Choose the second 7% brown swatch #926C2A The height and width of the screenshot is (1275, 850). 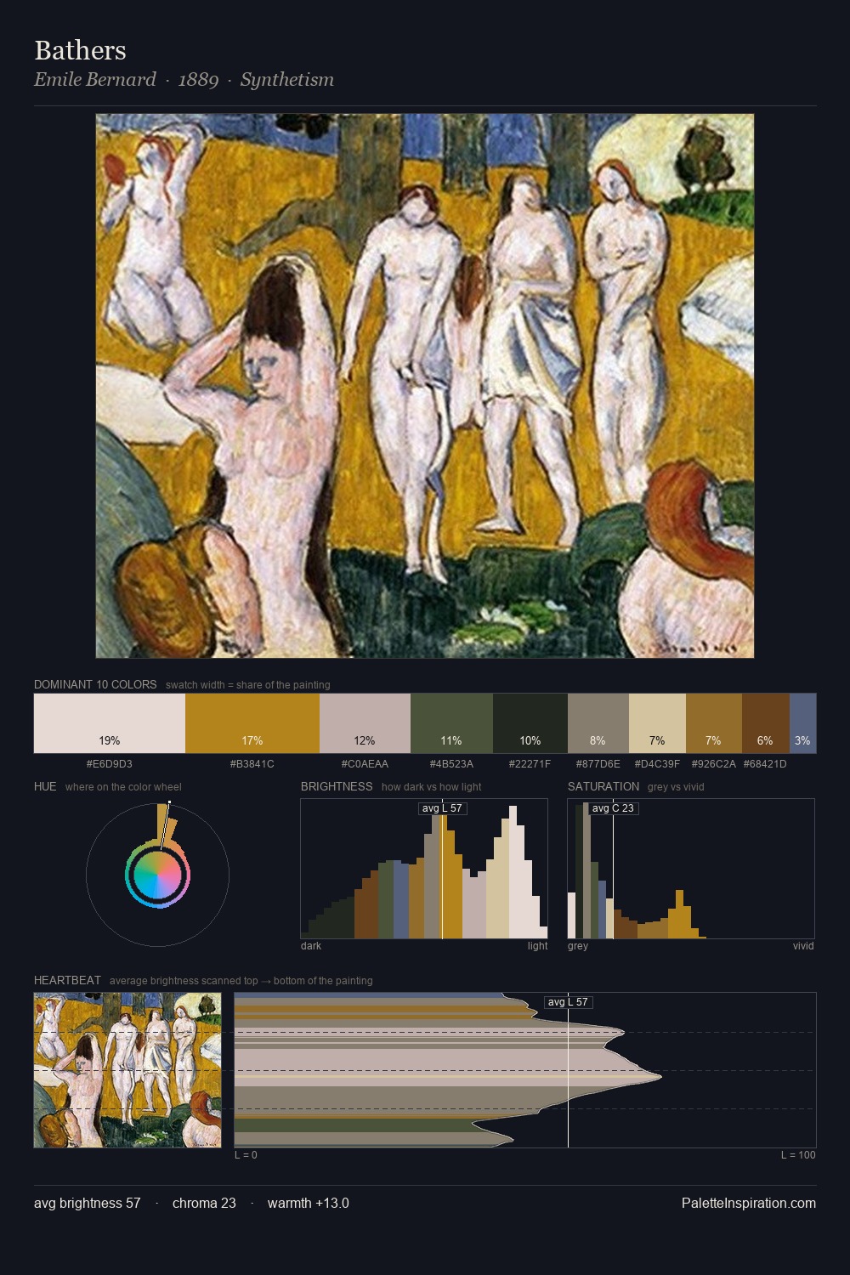(x=714, y=723)
